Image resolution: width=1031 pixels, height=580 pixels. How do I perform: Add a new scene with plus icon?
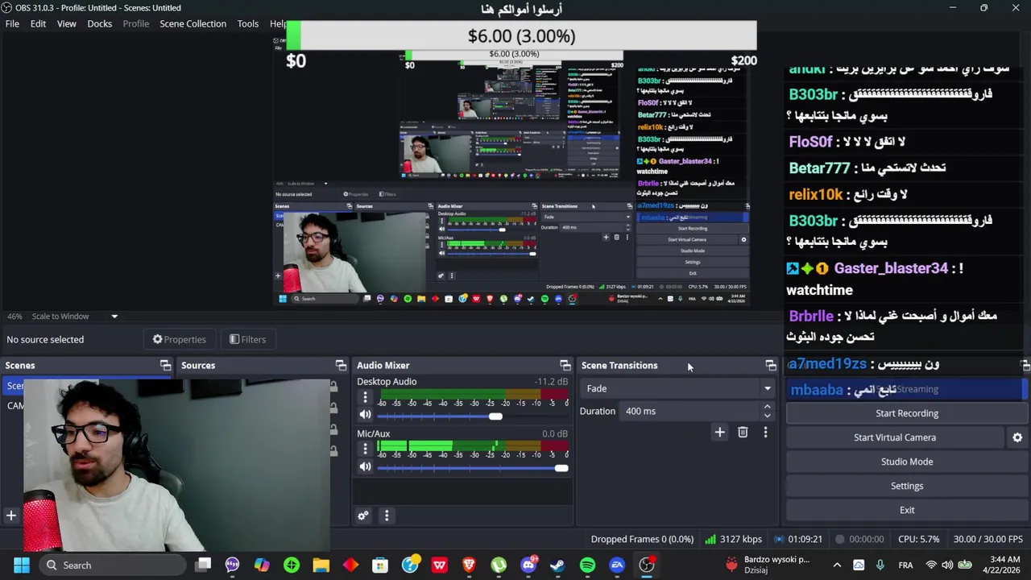(x=11, y=516)
